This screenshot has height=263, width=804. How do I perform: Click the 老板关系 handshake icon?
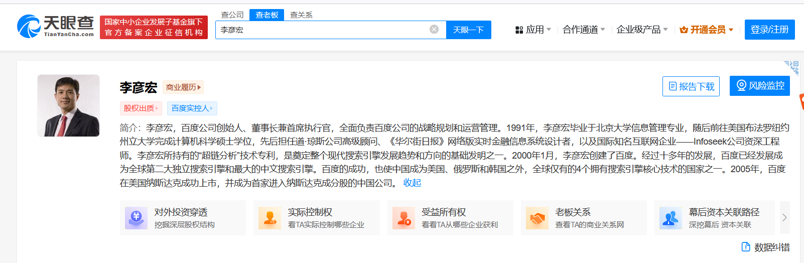pos(537,218)
